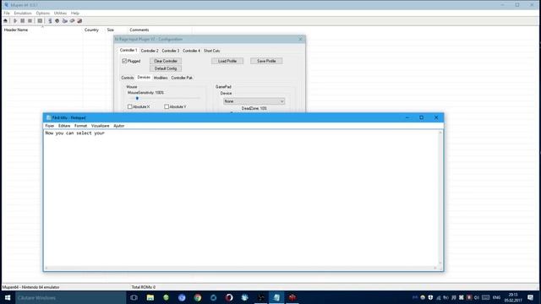Viewport: 541px width, 304px height.
Task: Switch to the Controller 4 tab
Action: (x=192, y=51)
